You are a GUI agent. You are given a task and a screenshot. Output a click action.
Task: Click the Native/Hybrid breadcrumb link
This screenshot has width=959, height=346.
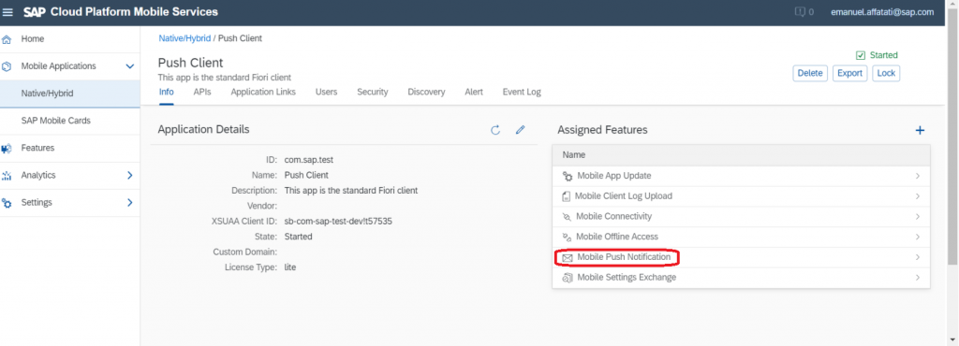click(x=184, y=37)
